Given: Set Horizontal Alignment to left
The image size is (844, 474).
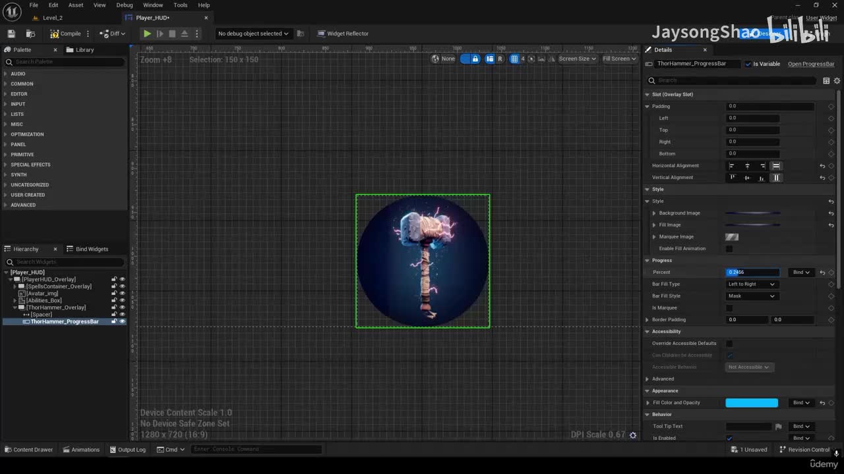Looking at the screenshot, I should [x=731, y=166].
